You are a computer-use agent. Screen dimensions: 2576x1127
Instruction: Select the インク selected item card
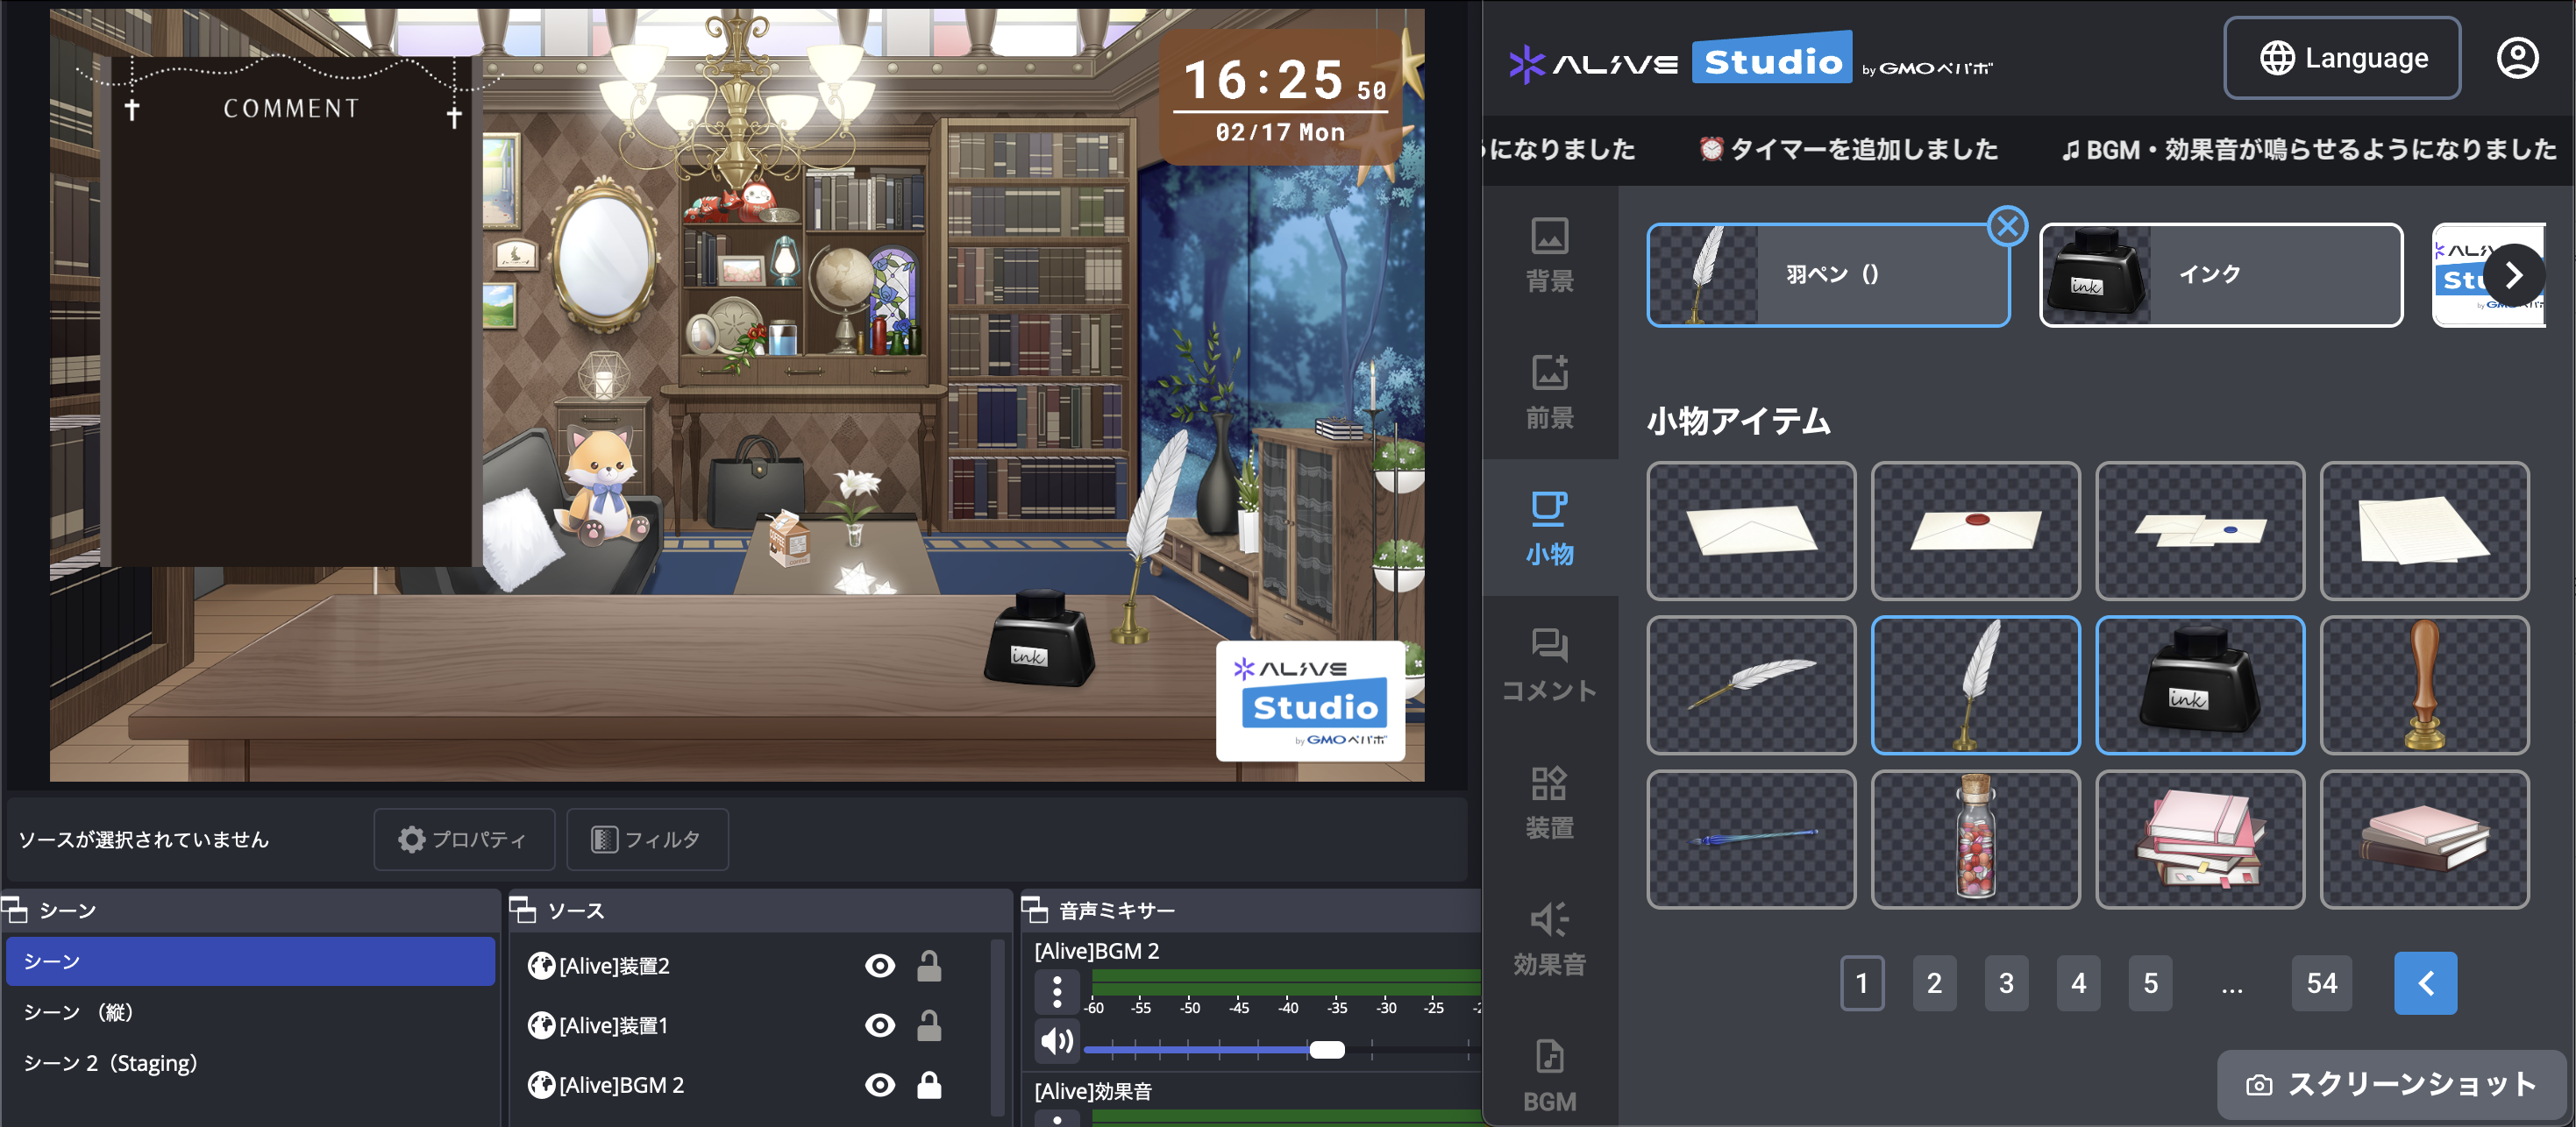2221,275
